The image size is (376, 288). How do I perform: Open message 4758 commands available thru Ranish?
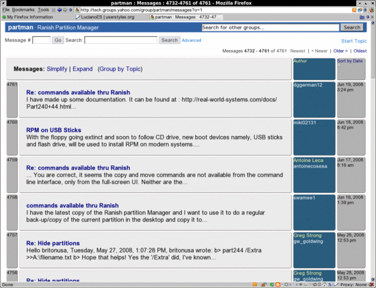click(x=72, y=205)
